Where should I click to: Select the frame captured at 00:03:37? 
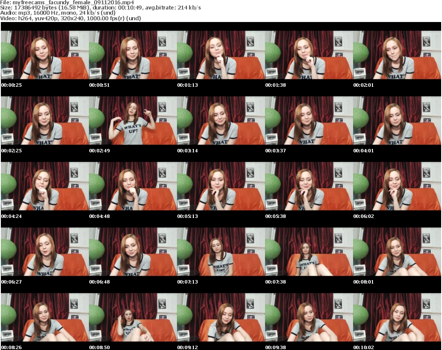click(309, 120)
